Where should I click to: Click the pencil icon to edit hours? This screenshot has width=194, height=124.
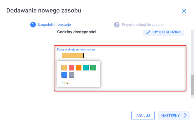pyautogui.click(x=148, y=32)
